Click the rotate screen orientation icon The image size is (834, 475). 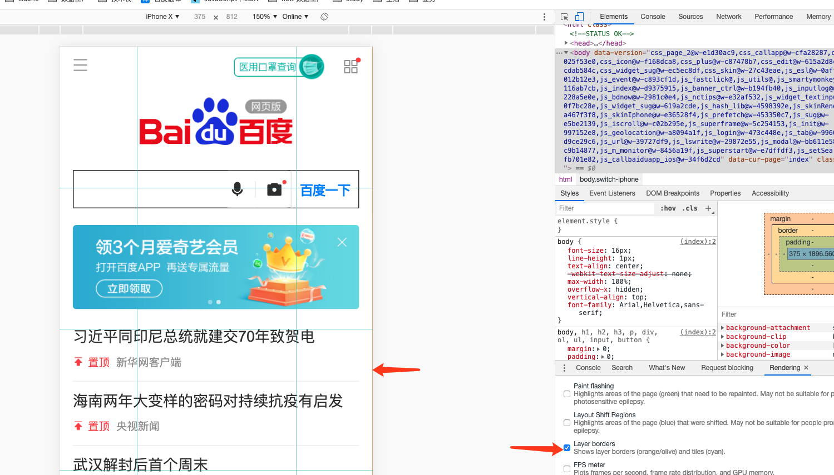(324, 17)
